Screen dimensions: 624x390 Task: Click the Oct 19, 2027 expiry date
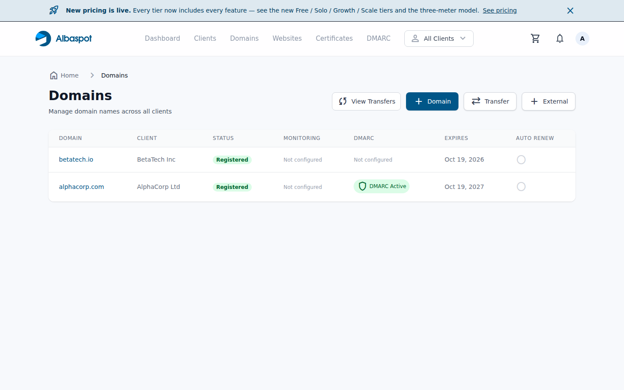464,187
